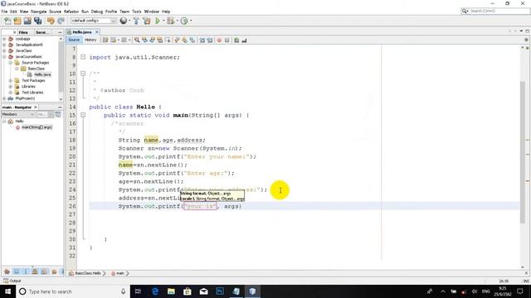
Task: Open the Tools menu
Action: [x=137, y=12]
